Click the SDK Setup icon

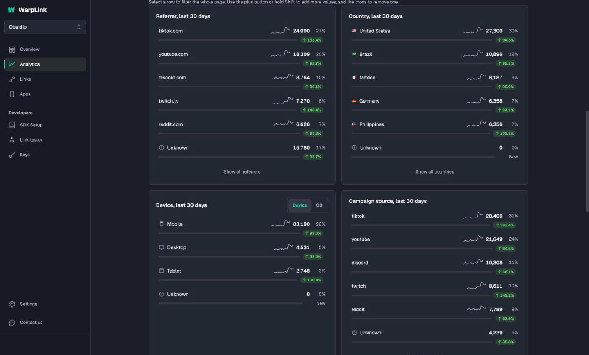pos(12,125)
